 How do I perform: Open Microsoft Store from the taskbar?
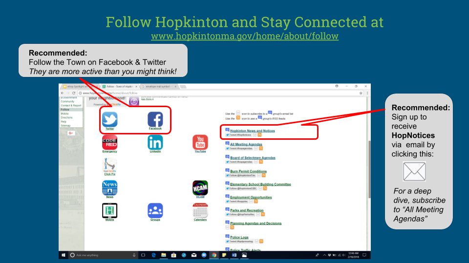[x=173, y=255]
